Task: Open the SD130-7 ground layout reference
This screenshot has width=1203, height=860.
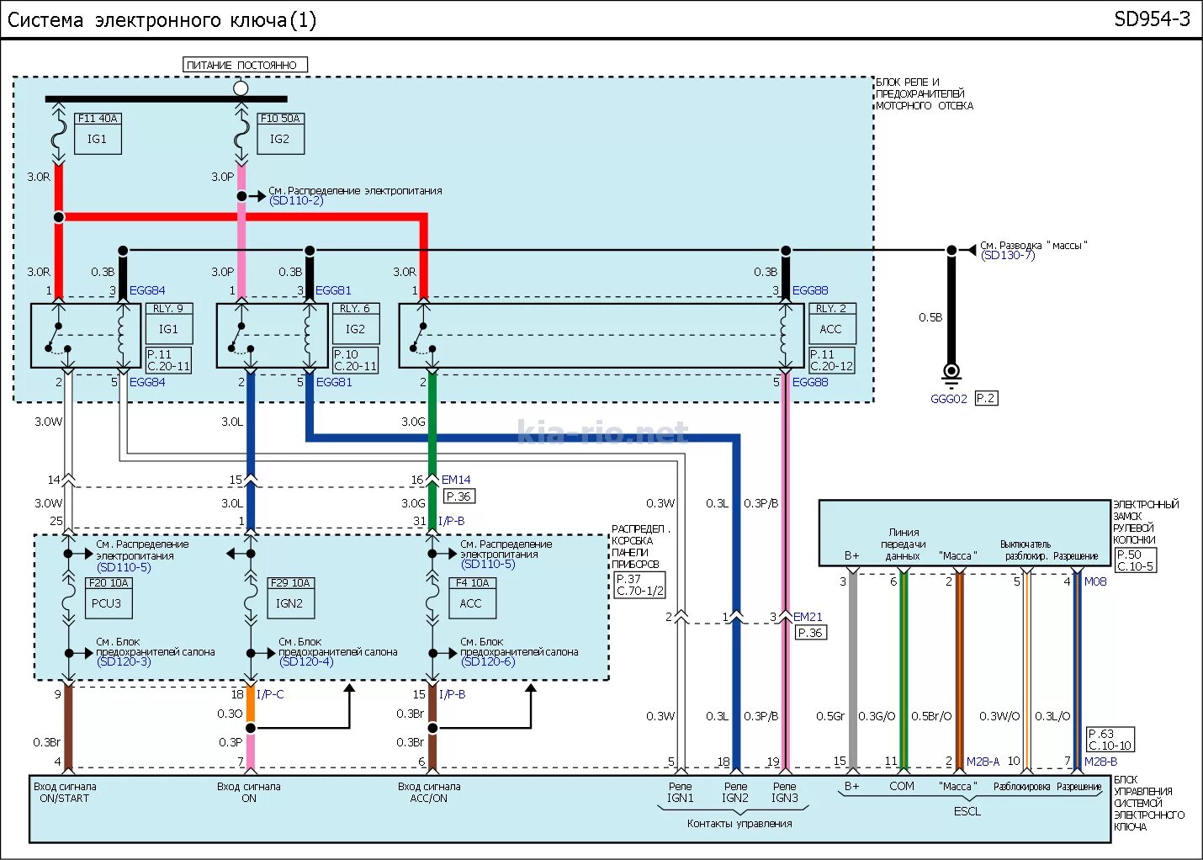Action: 1008,256
